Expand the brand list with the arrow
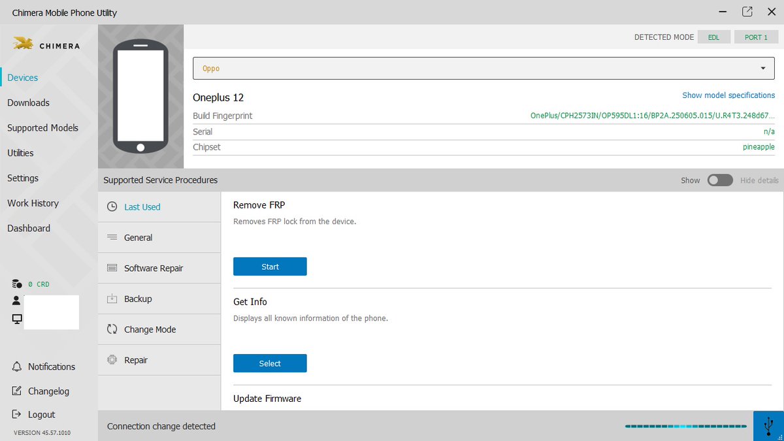This screenshot has width=784, height=441. pos(763,69)
